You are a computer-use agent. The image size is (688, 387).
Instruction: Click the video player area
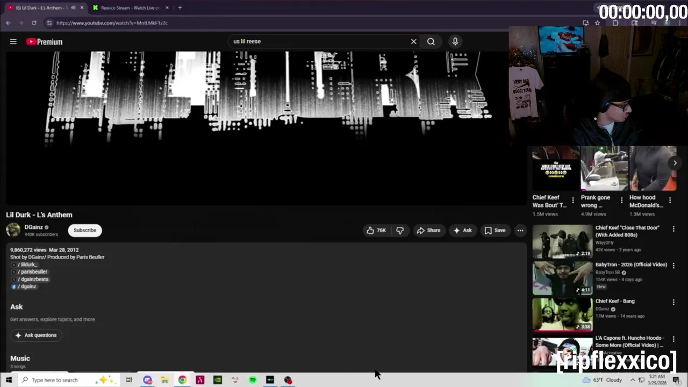266,128
